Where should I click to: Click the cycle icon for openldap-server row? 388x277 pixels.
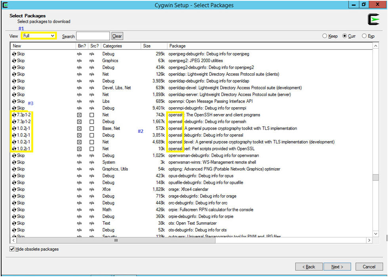(14, 95)
